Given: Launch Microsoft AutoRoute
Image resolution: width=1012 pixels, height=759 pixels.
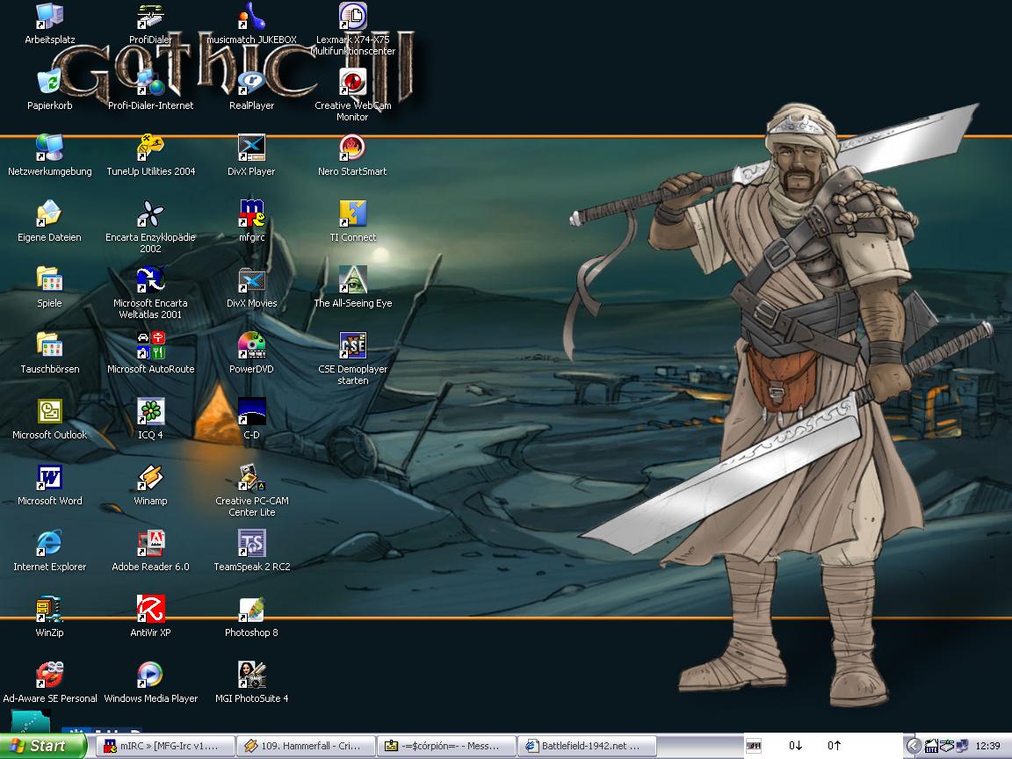Looking at the screenshot, I should (x=150, y=353).
